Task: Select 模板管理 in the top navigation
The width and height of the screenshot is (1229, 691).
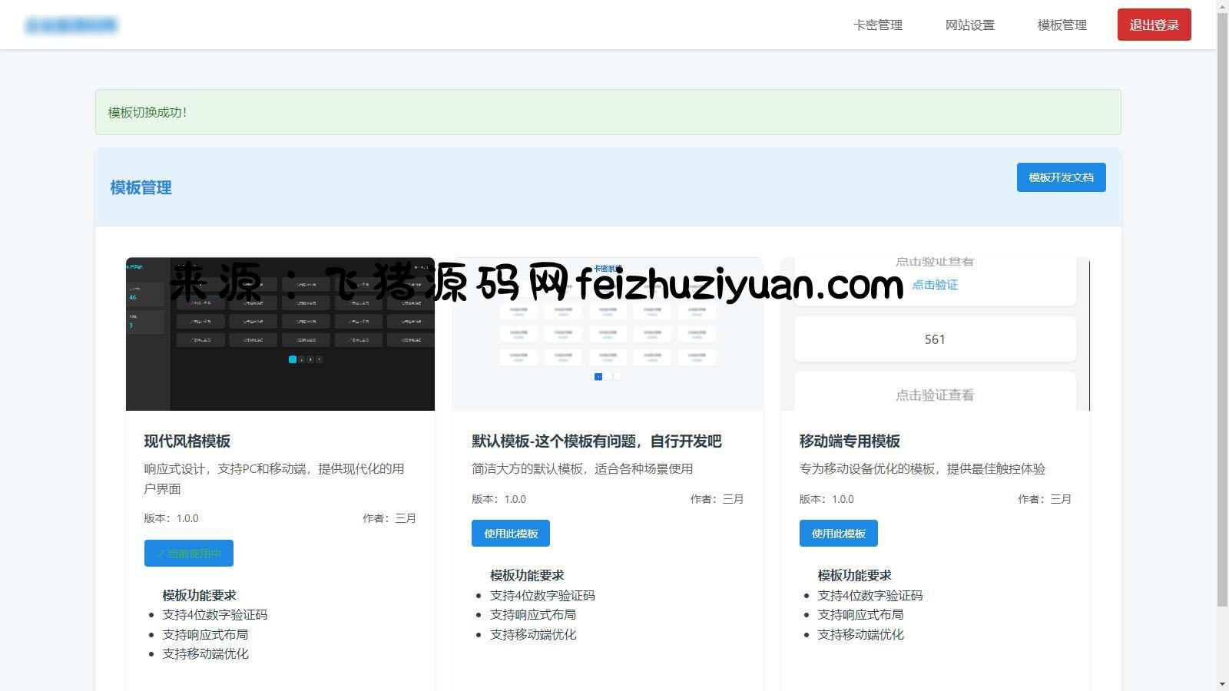Action: (1062, 25)
